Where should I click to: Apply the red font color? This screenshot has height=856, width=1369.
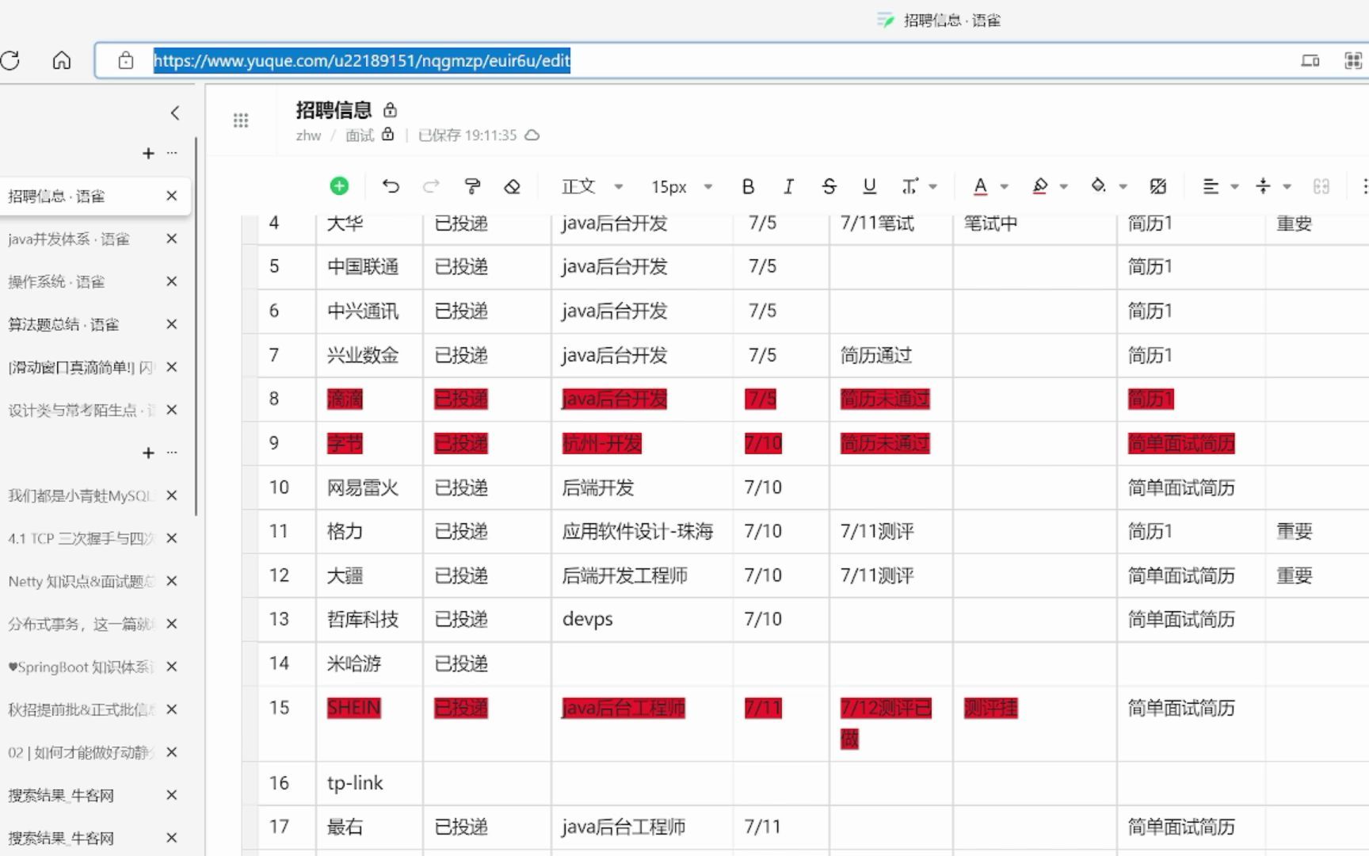980,186
